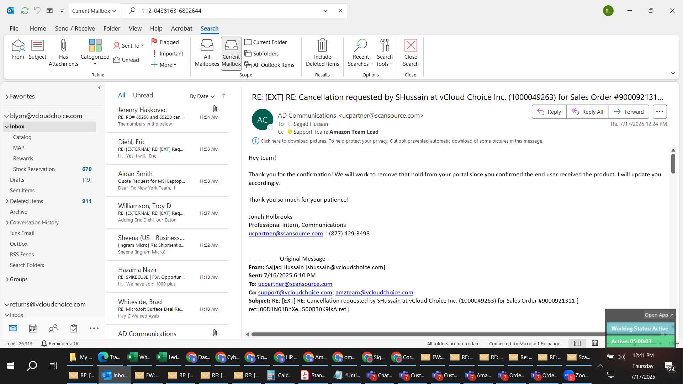Click the Reply All button

(x=587, y=112)
